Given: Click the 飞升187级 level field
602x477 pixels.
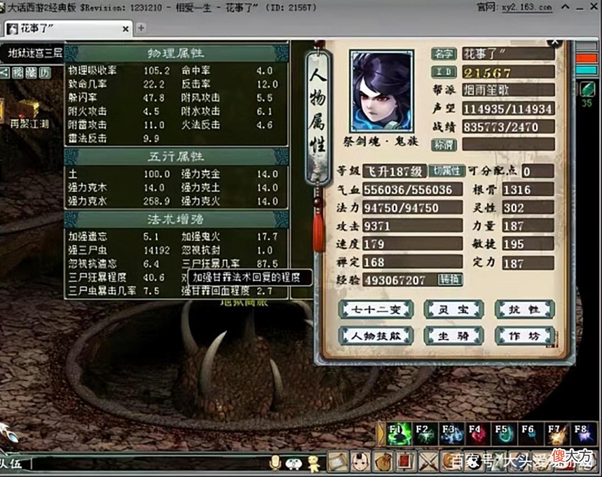Looking at the screenshot, I should 395,171.
